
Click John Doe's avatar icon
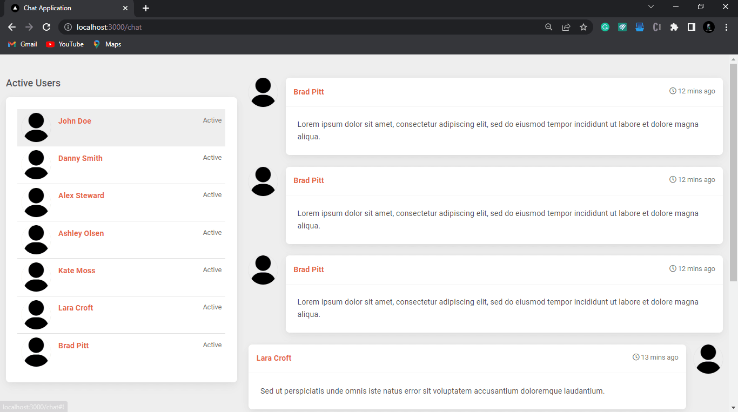[x=36, y=127]
